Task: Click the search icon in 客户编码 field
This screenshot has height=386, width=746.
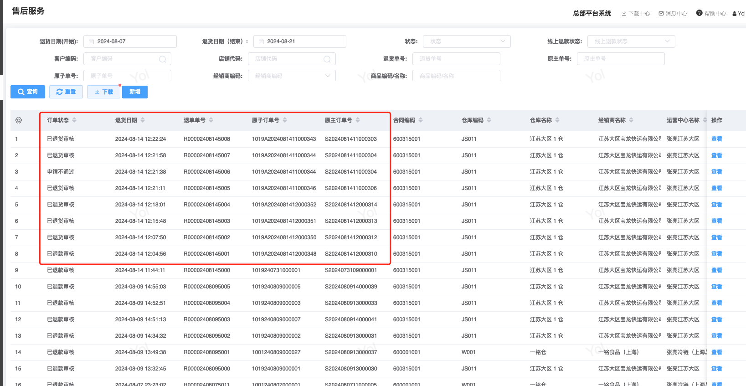Action: [162, 59]
